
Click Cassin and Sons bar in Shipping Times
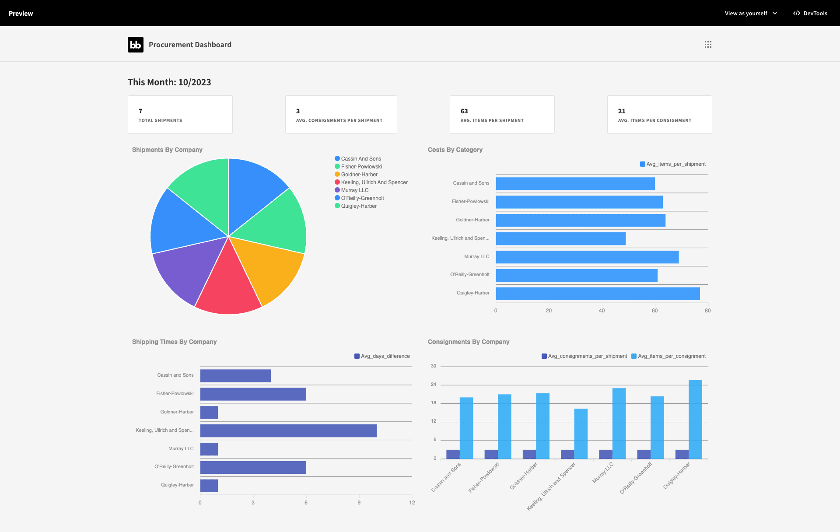235,376
